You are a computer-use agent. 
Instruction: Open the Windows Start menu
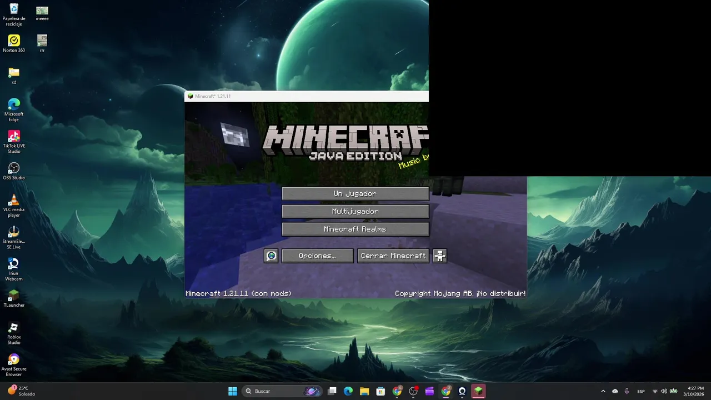pos(233,391)
